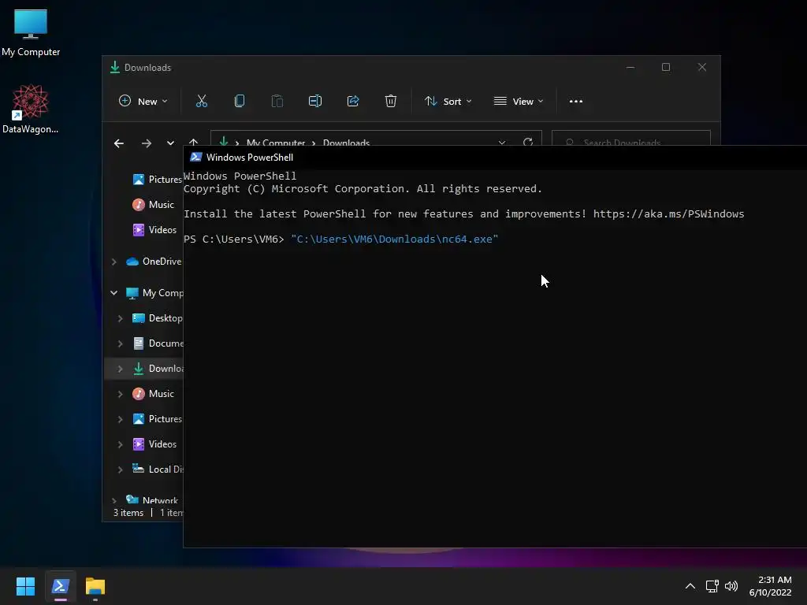Image resolution: width=807 pixels, height=605 pixels.
Task: Expand the Local Disk tree node
Action: click(120, 470)
